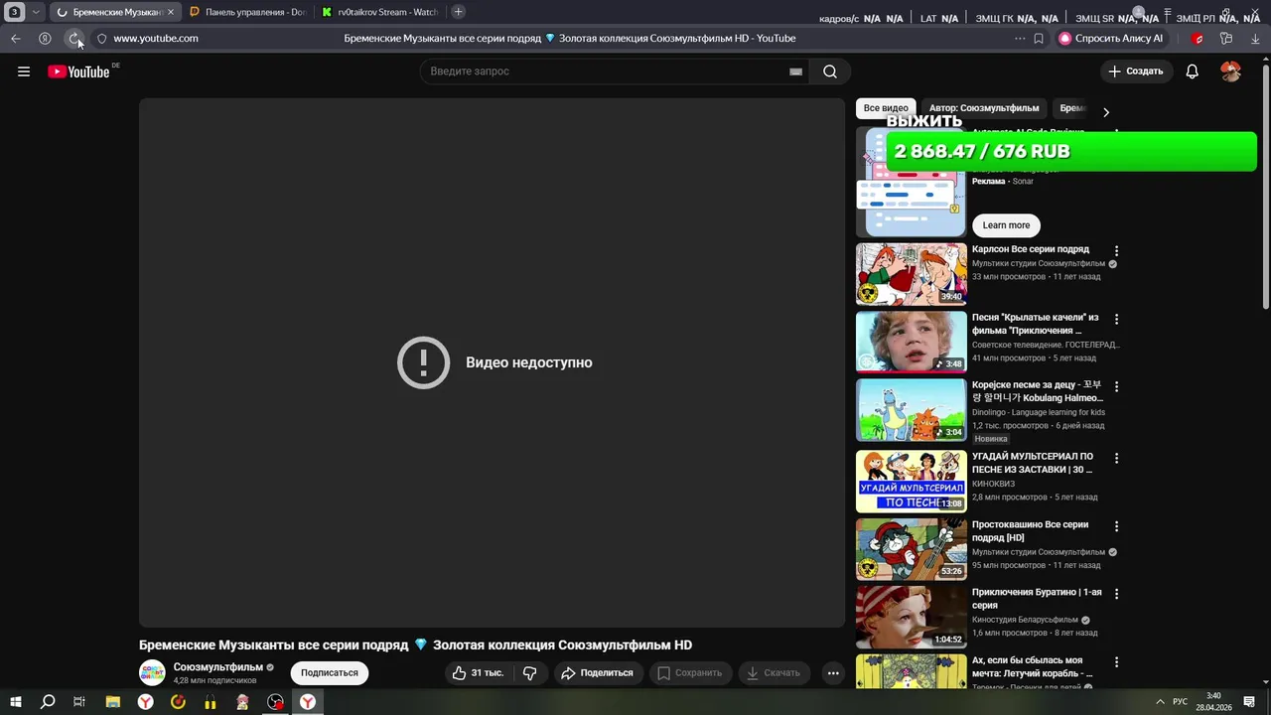
Task: Expand the tab groups dropdown arrow
Action: point(36,12)
